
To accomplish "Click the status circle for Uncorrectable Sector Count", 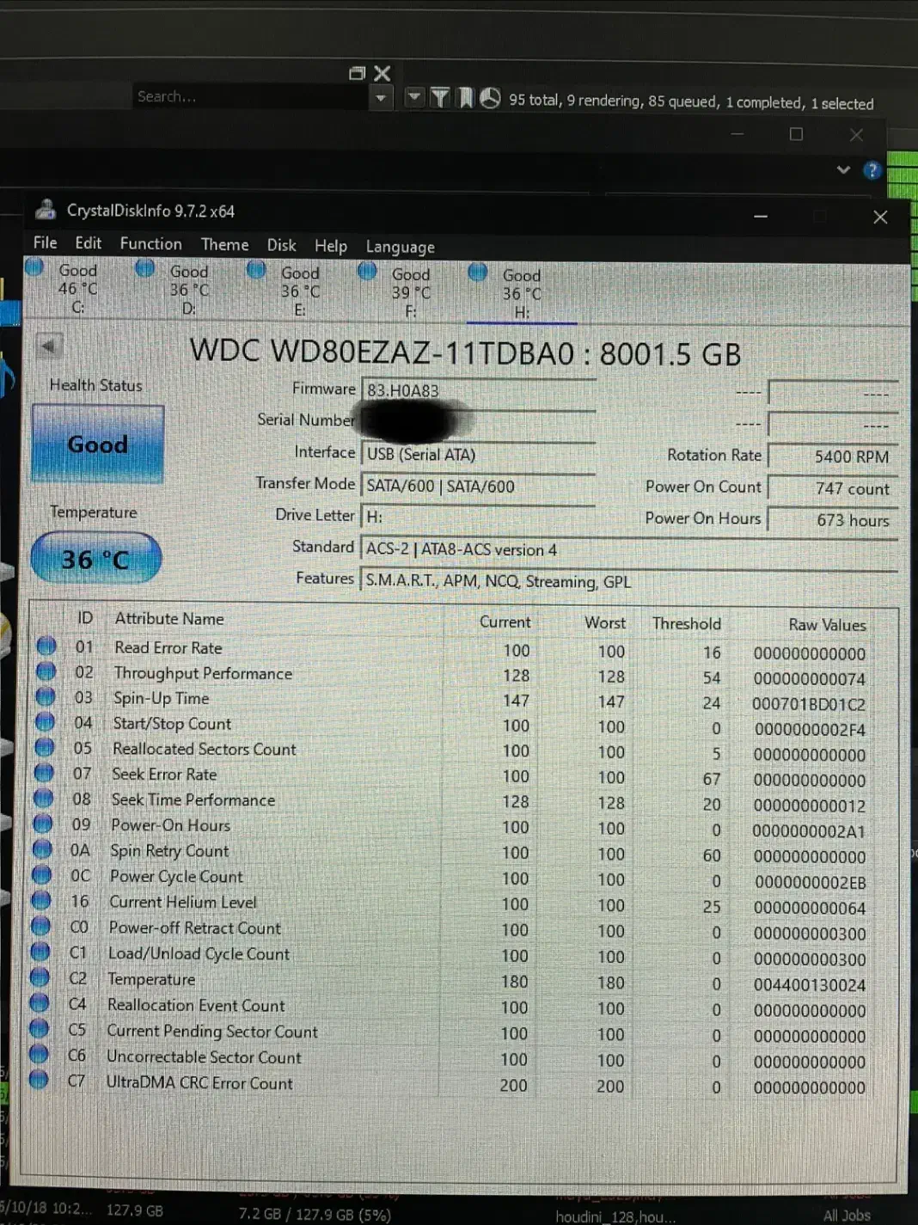I will pos(39,1053).
